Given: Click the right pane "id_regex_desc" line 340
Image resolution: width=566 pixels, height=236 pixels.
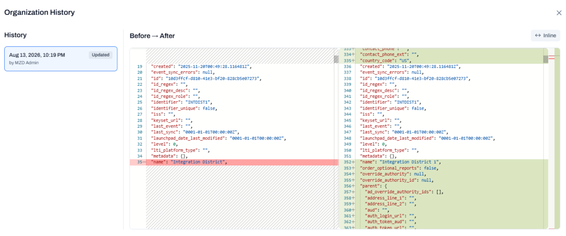Looking at the screenshot, I should click(x=384, y=90).
